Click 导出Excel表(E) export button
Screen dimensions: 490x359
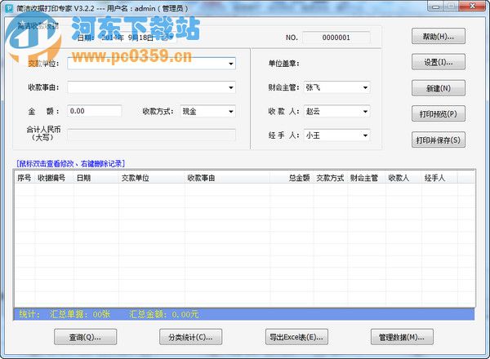(296, 337)
